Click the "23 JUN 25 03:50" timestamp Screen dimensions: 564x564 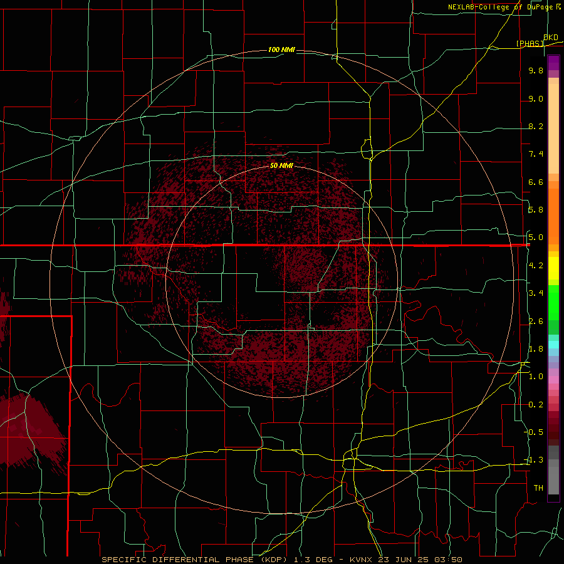coord(420,560)
